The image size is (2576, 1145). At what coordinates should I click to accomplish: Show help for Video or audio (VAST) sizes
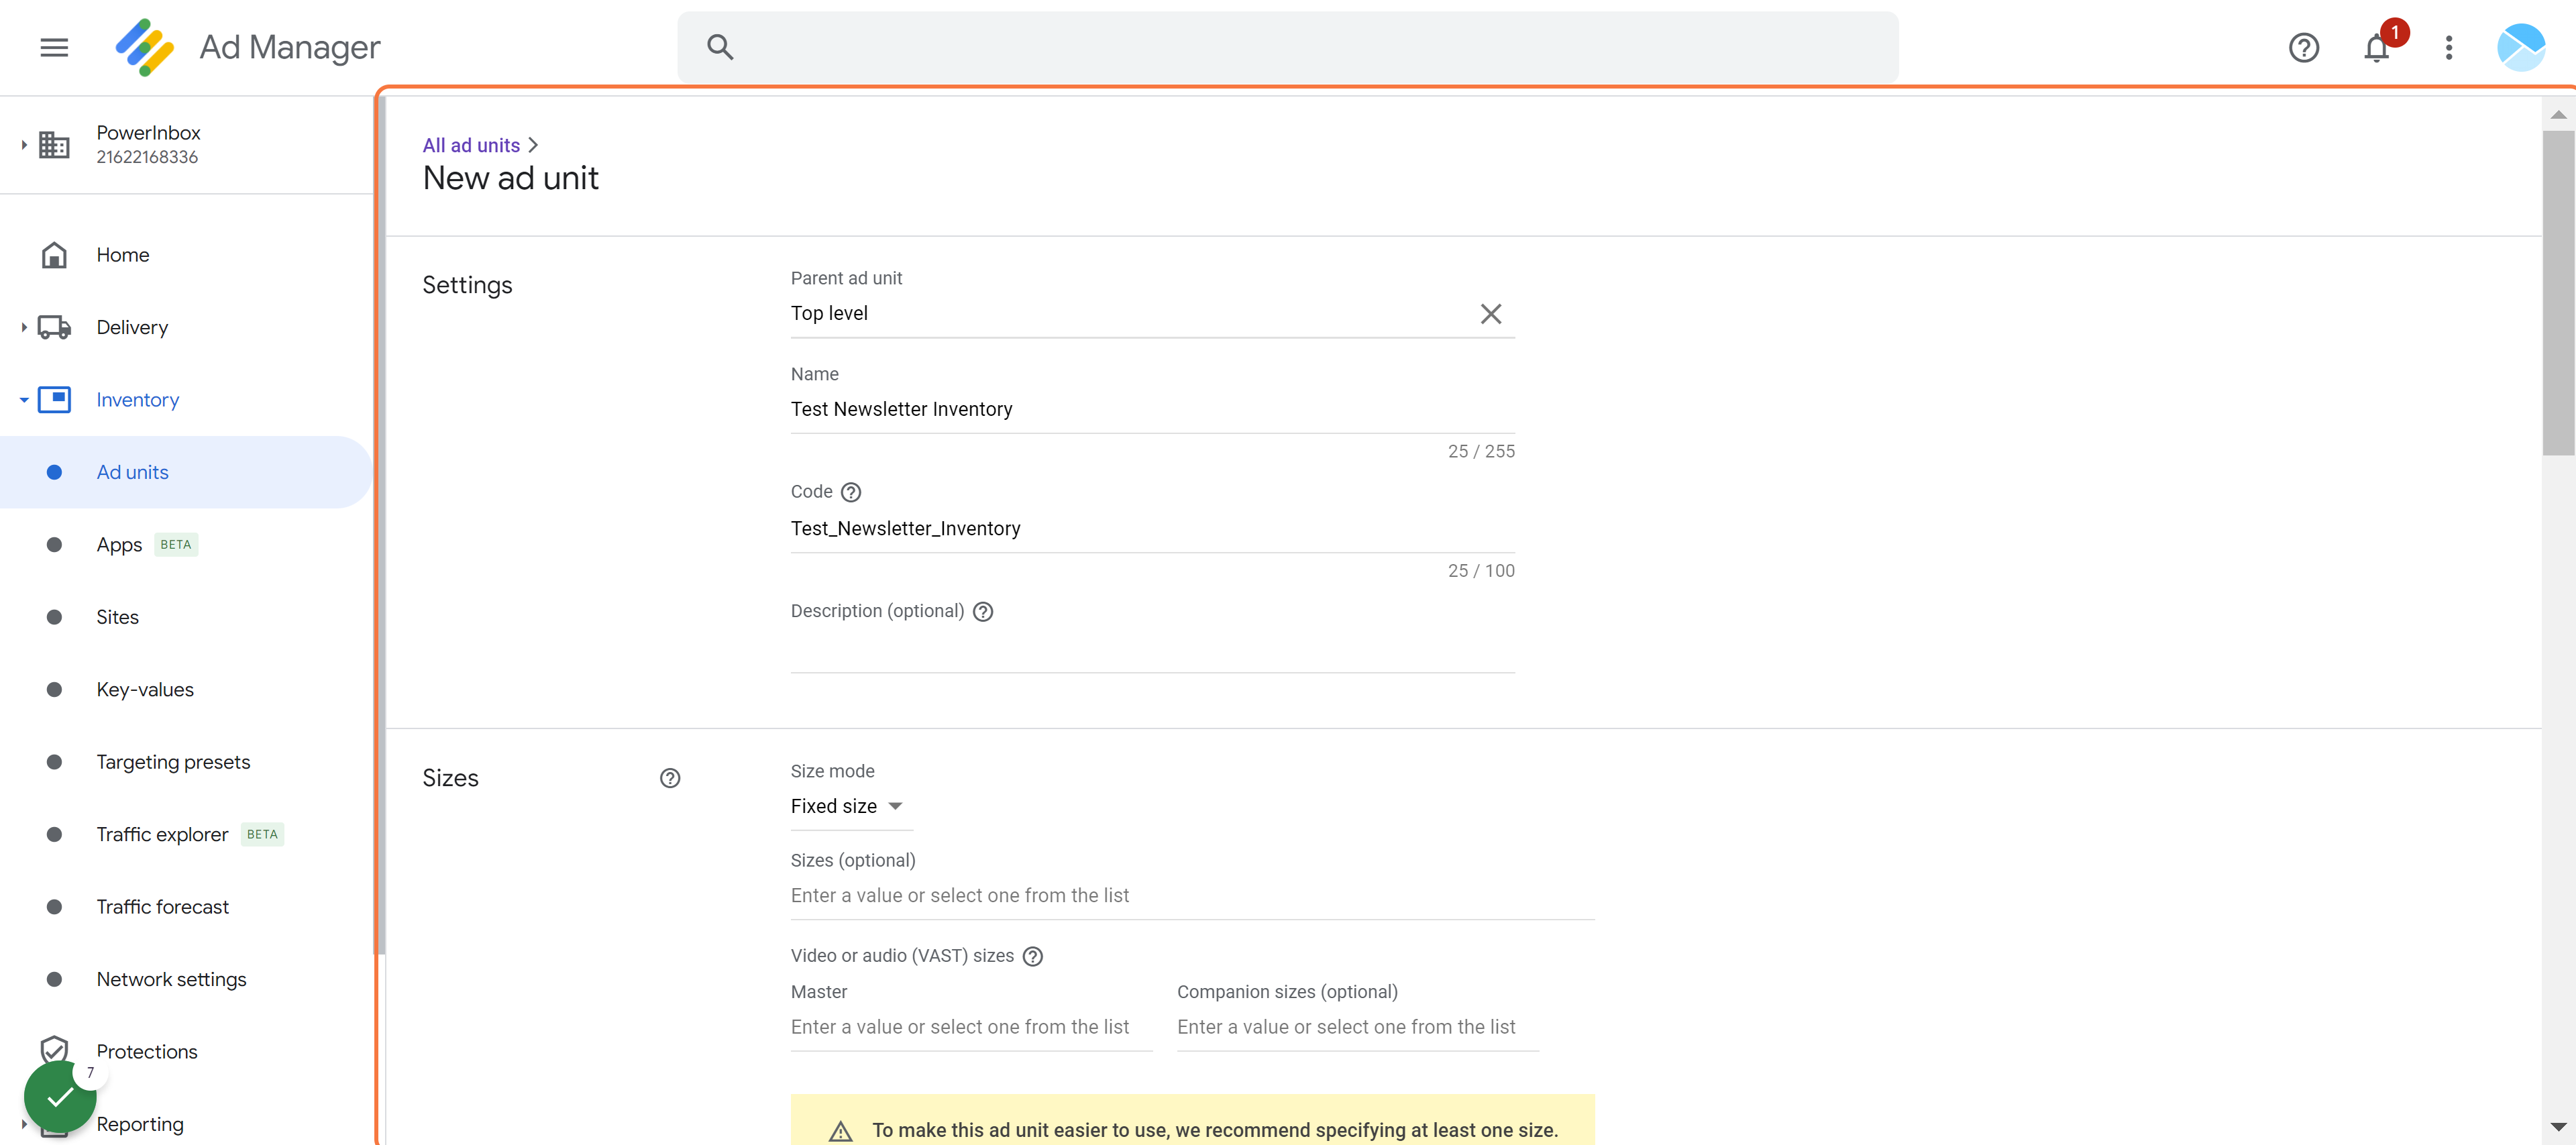(1032, 957)
